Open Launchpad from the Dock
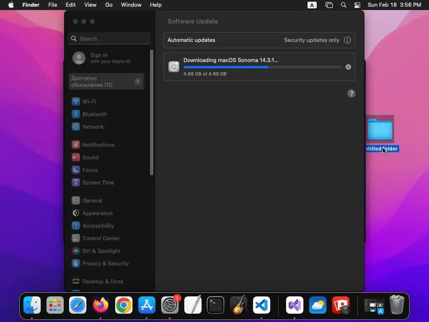 pos(55,305)
